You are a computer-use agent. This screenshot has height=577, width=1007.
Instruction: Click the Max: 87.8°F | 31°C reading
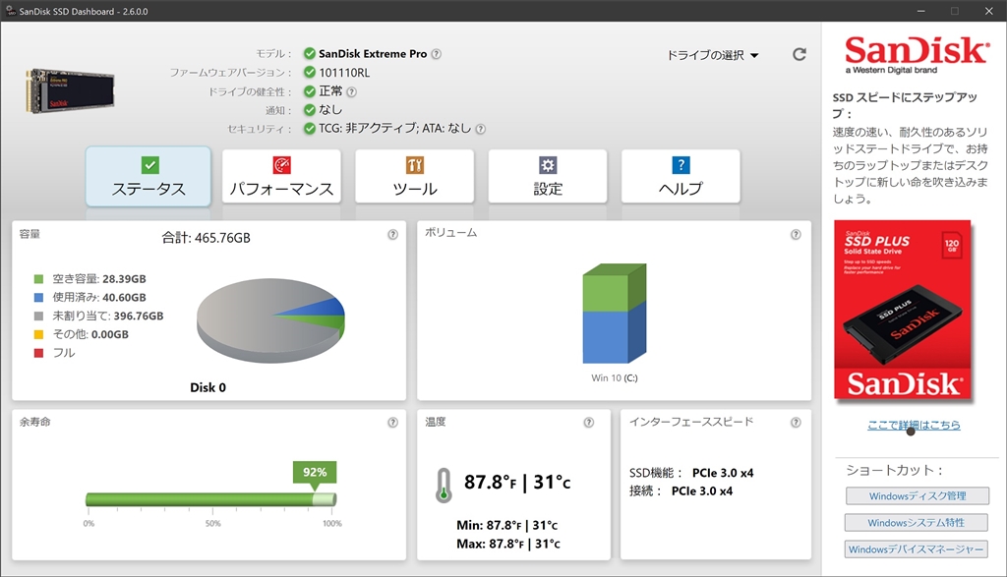tap(508, 544)
